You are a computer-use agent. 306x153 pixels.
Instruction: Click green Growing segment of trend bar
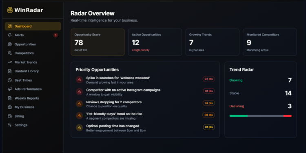pyautogui.click(x=239, y=116)
